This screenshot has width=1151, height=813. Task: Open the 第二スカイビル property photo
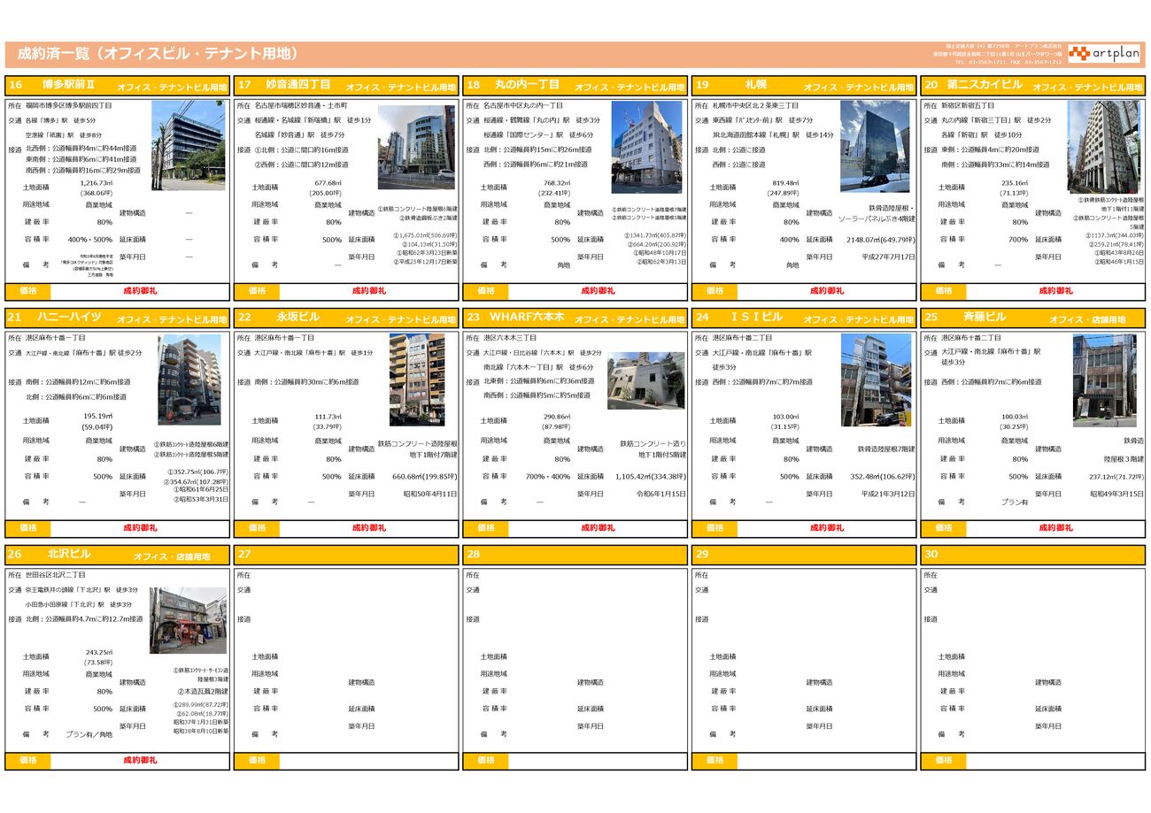(x=1104, y=146)
